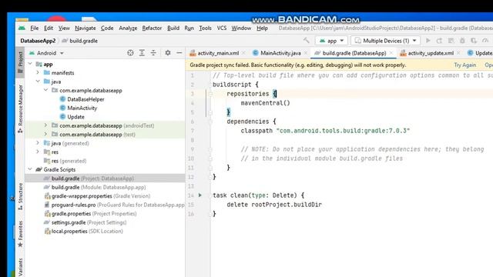The width and height of the screenshot is (493, 277).
Task: Expand com.example.databaseapp (androidTest) package
Action: pyautogui.click(x=46, y=125)
